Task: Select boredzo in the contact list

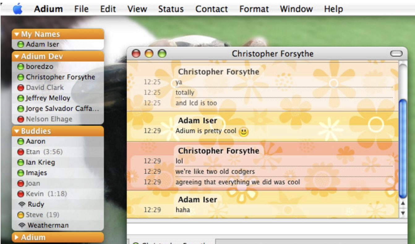Action: pos(40,66)
